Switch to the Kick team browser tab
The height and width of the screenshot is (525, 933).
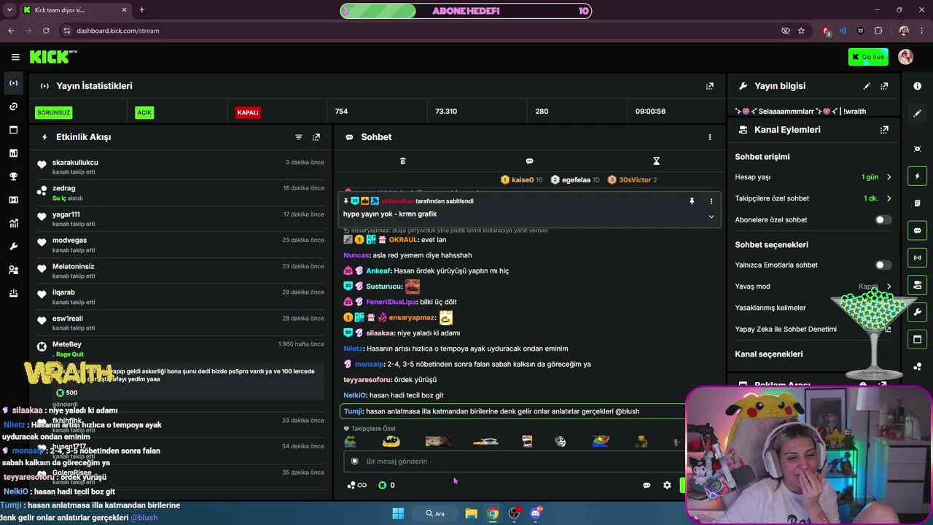(x=75, y=10)
